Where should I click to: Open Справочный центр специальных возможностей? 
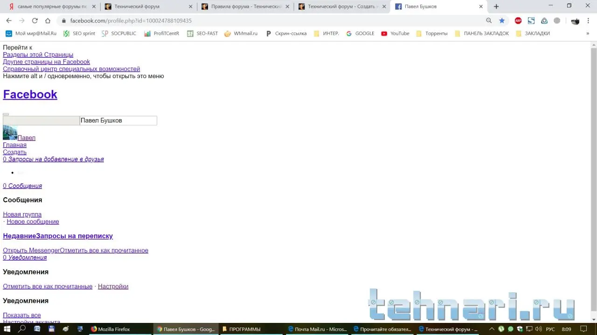tap(71, 69)
